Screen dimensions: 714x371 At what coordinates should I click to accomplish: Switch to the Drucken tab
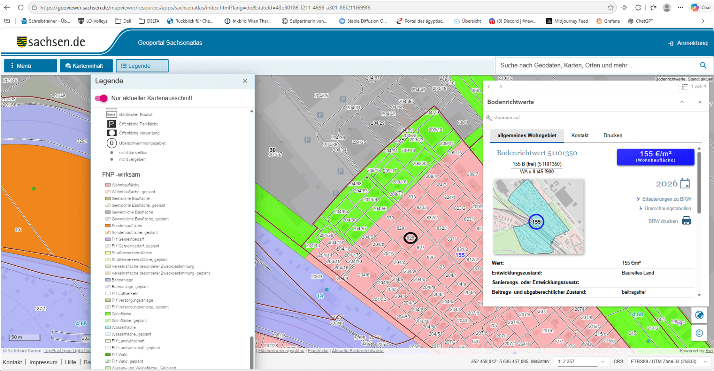click(x=613, y=135)
